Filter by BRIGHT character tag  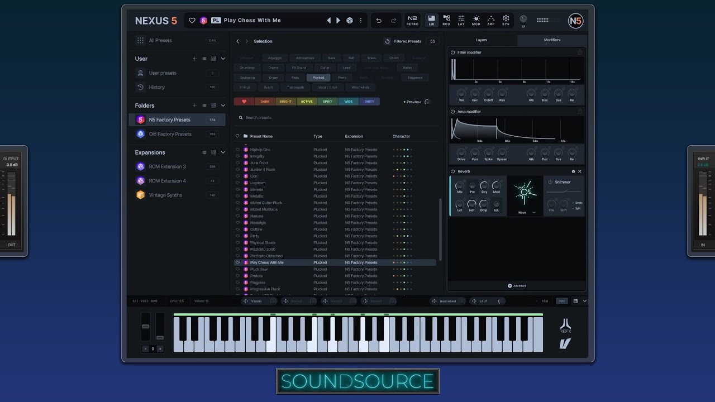(x=285, y=102)
